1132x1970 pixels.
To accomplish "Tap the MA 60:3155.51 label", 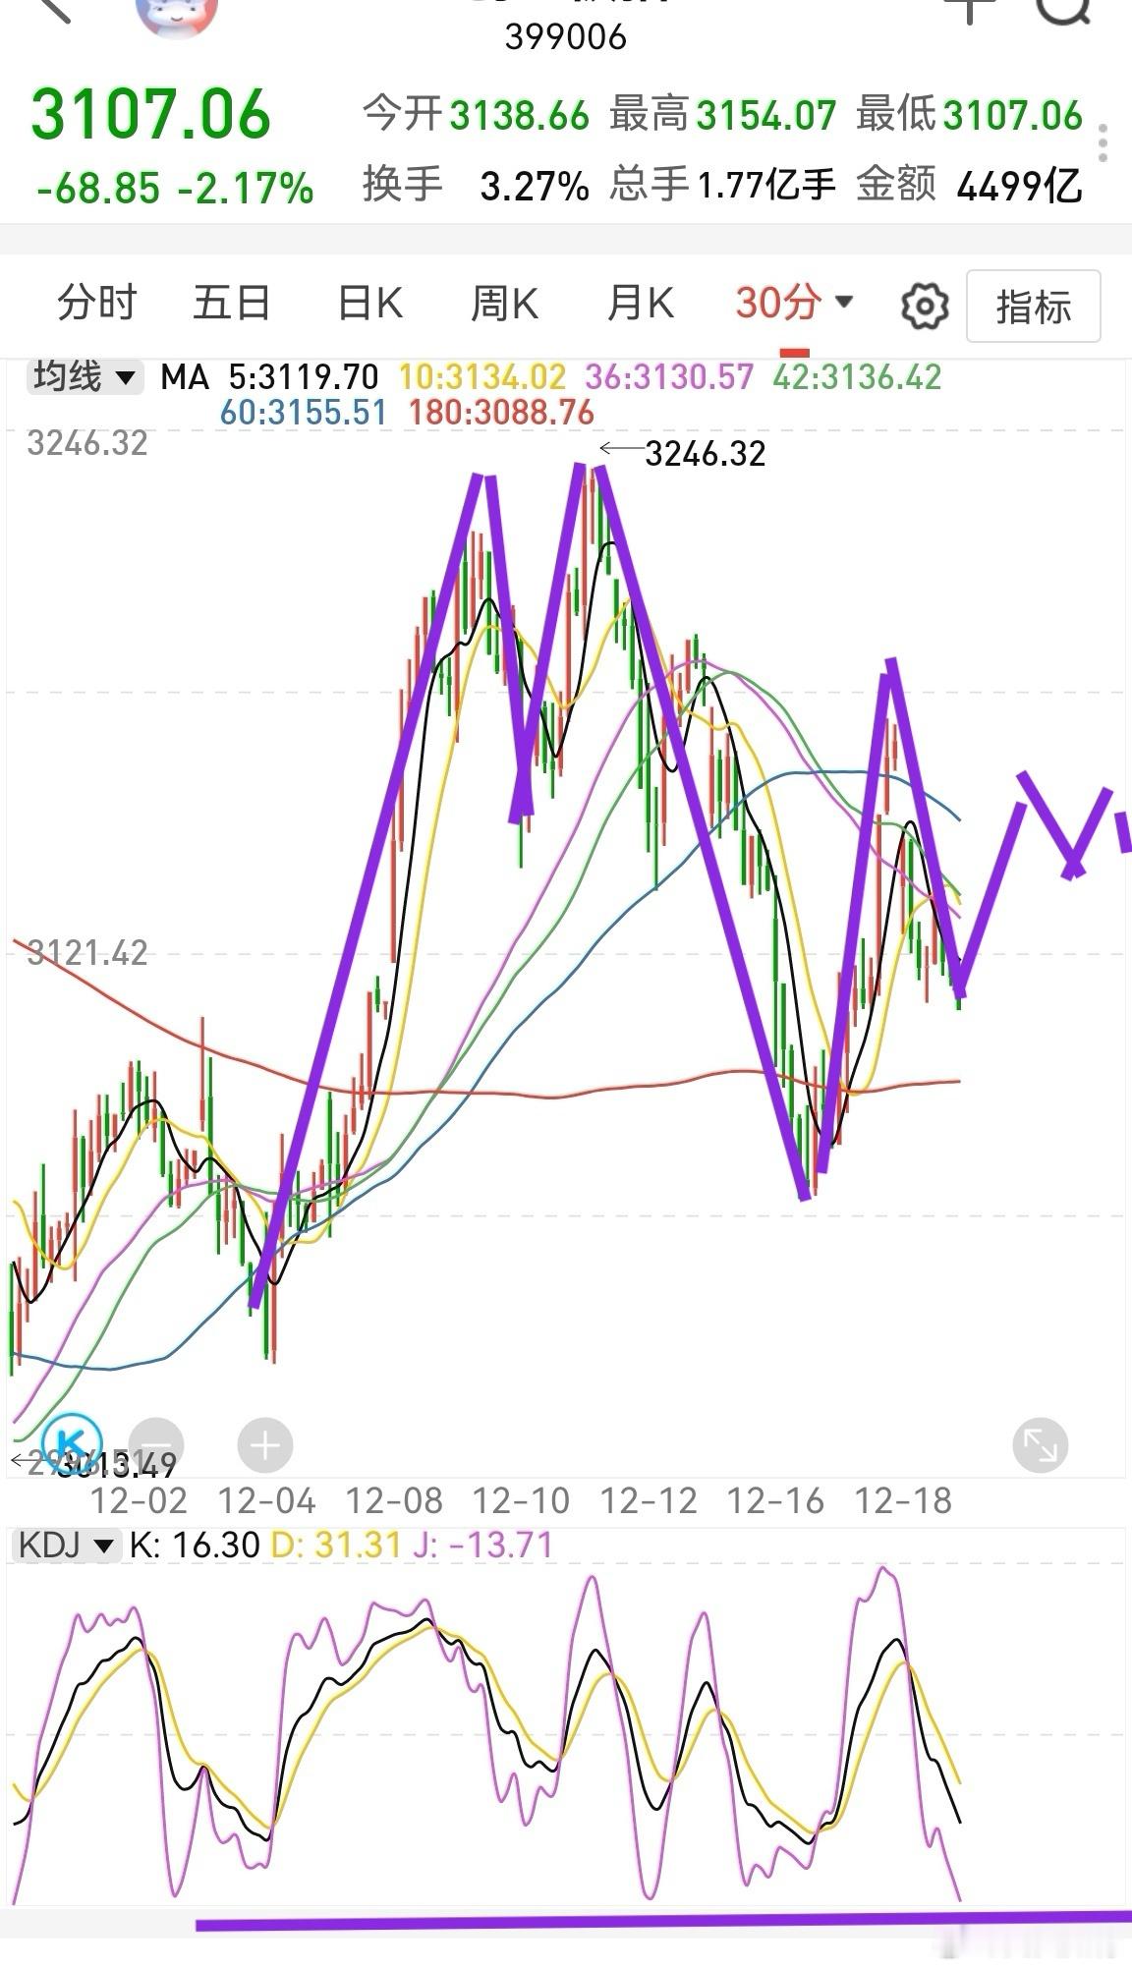I will click(x=304, y=413).
